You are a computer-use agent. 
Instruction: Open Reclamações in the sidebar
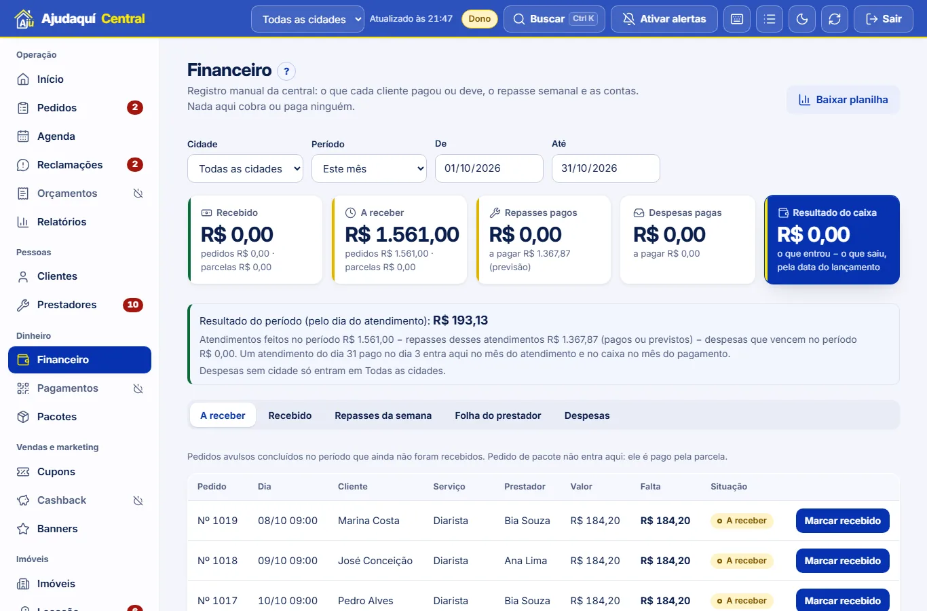click(x=79, y=165)
